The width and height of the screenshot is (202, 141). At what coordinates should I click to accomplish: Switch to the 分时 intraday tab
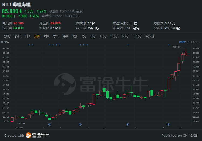coord(7,36)
